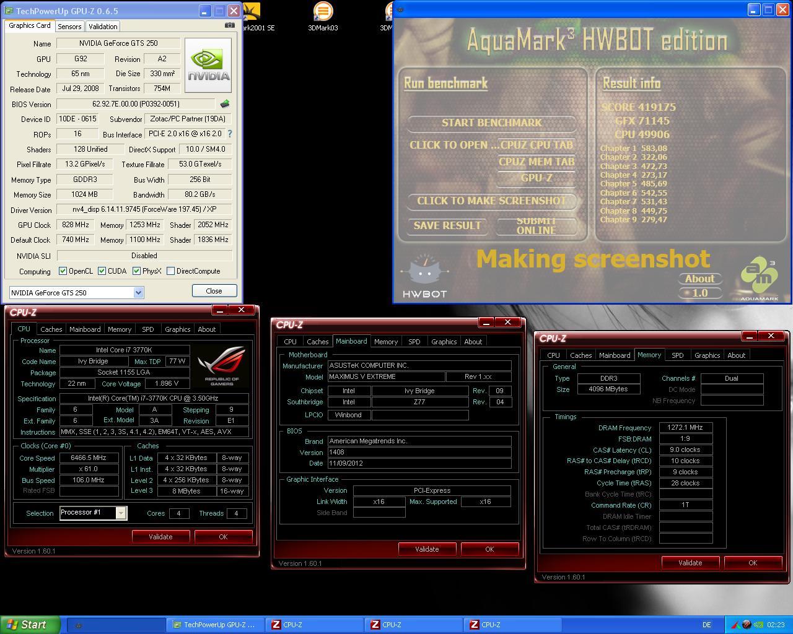Click the BIOS Version field in GPU-Z
This screenshot has width=793, height=634.
point(136,104)
